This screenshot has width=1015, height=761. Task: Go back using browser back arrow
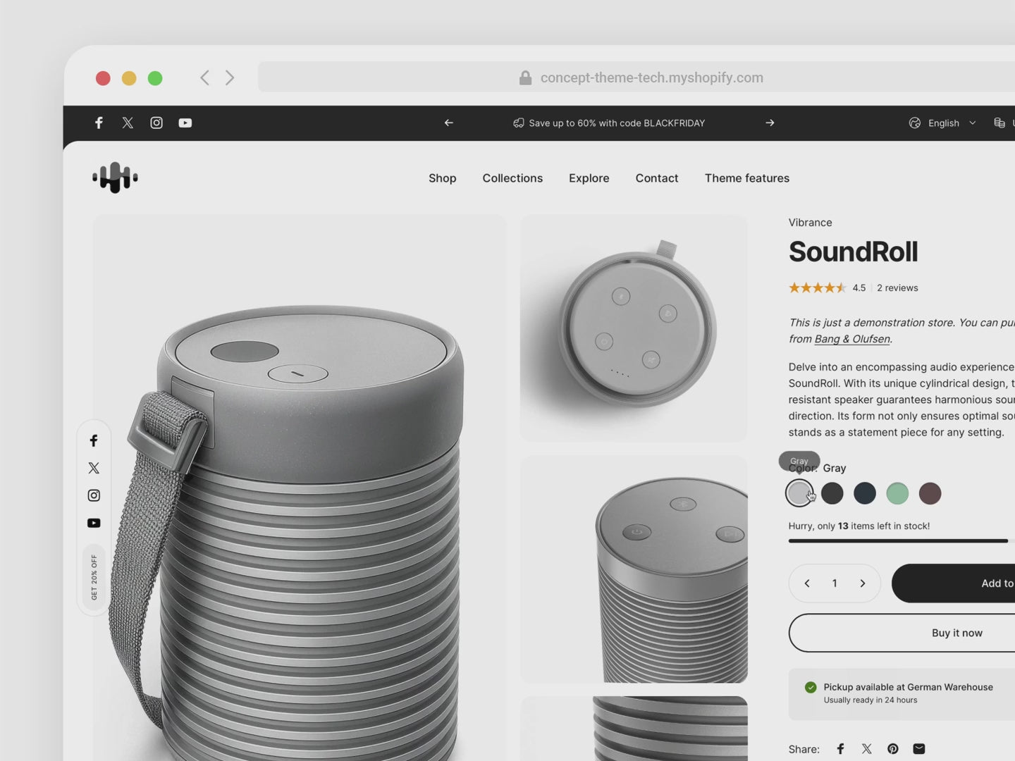(204, 78)
